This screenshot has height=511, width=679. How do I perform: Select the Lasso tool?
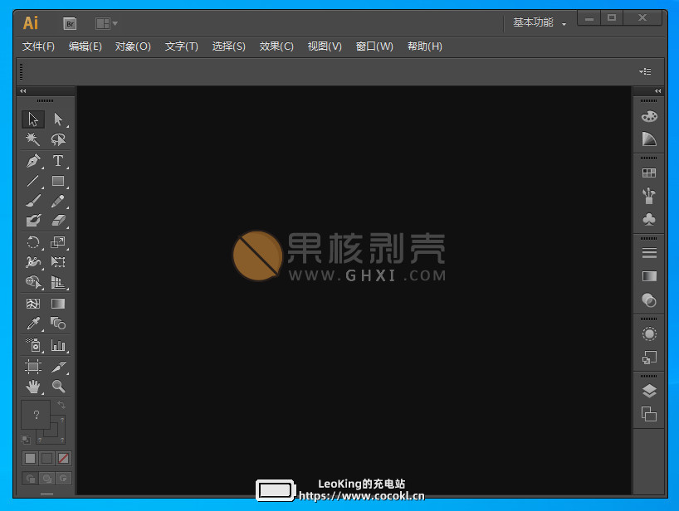click(x=58, y=139)
